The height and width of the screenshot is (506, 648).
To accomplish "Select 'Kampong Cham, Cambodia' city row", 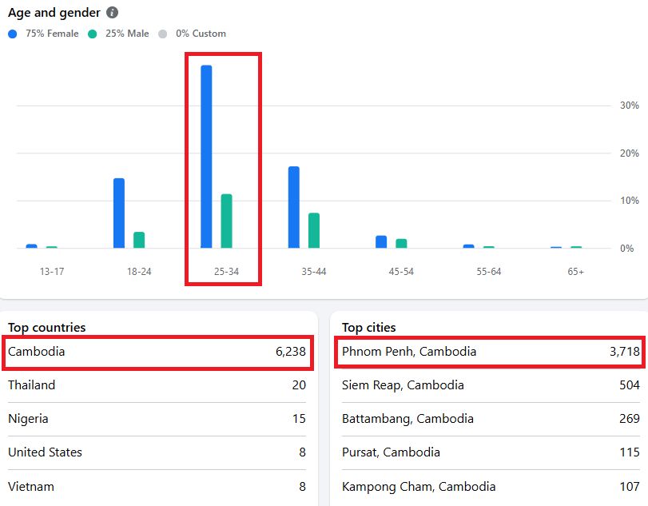I will (491, 487).
